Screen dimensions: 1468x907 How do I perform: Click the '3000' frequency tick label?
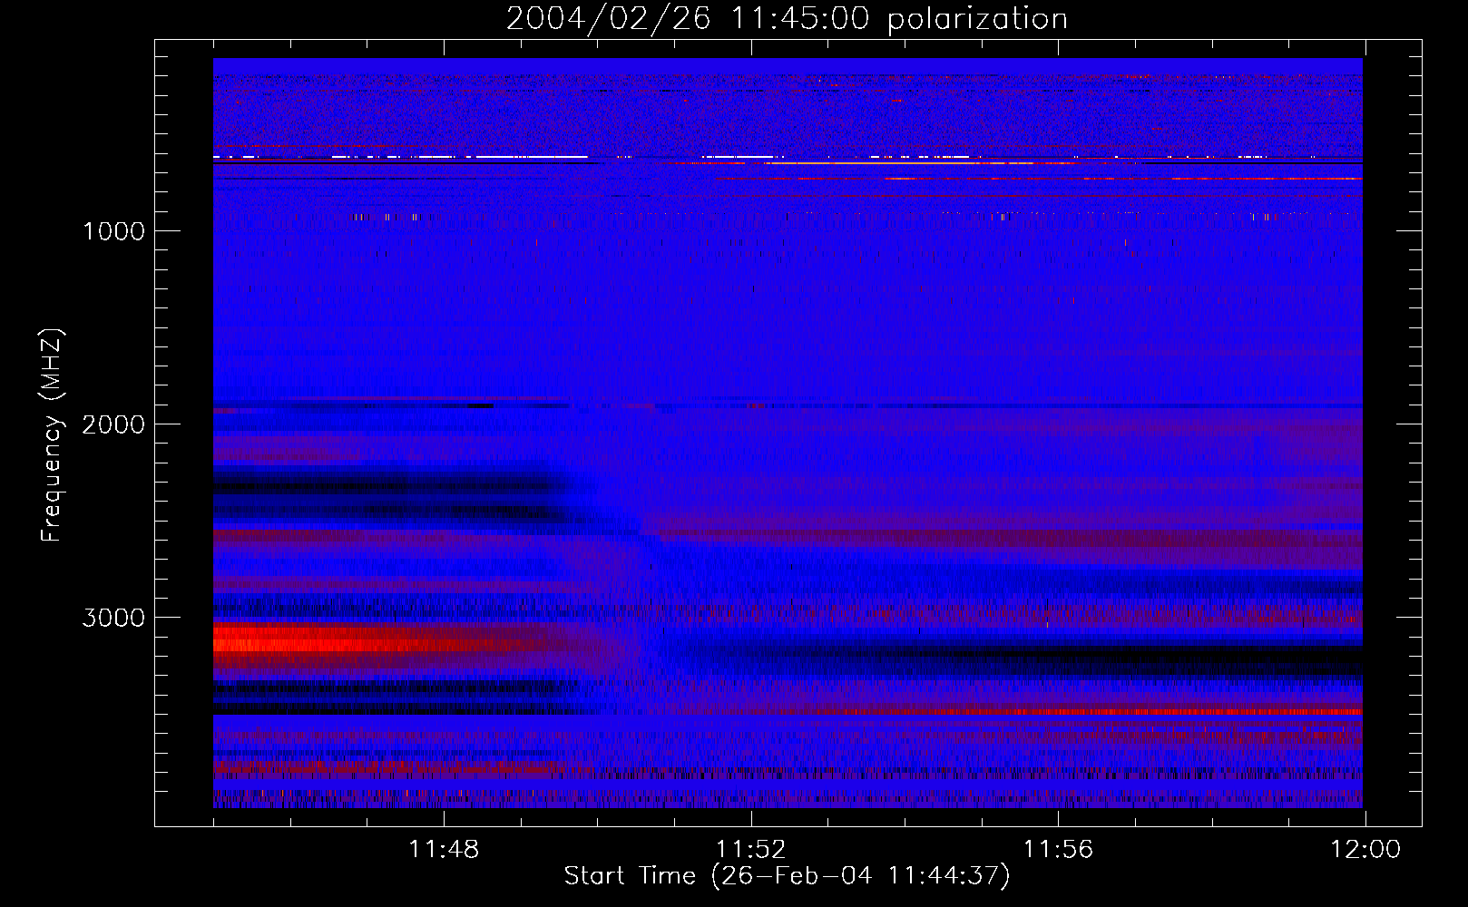coord(113,618)
